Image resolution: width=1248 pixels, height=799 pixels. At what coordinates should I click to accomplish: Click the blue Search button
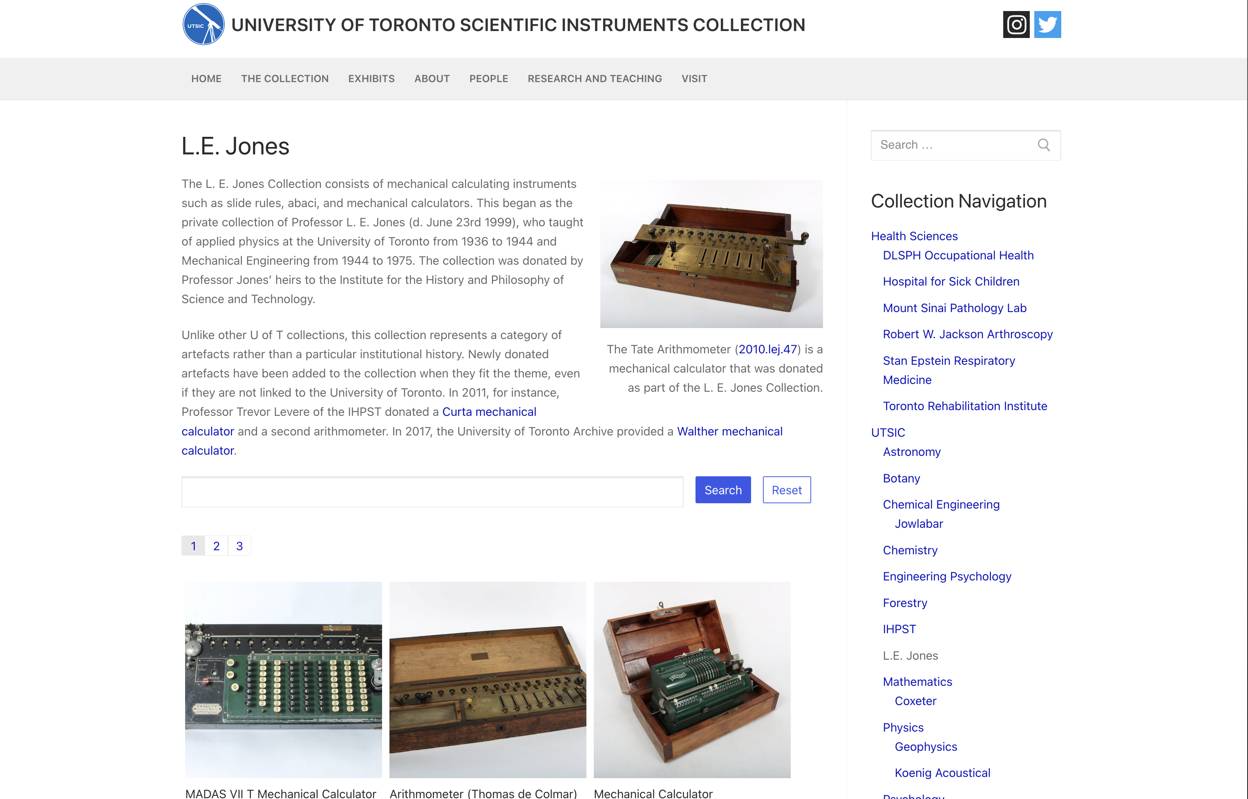click(723, 490)
